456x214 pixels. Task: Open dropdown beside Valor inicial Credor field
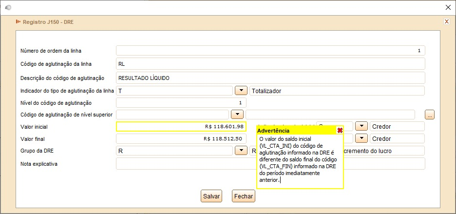[361, 126]
